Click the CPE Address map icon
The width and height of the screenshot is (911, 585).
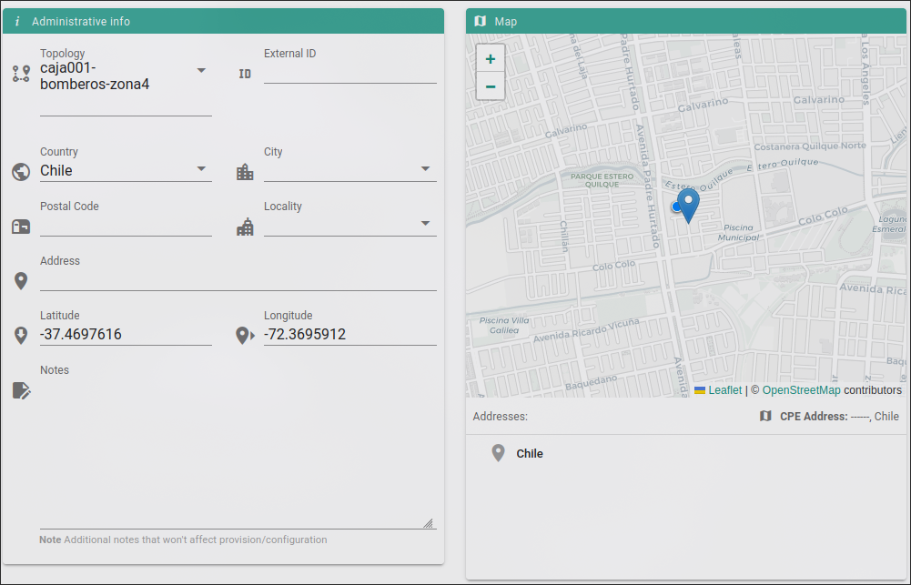(x=765, y=416)
